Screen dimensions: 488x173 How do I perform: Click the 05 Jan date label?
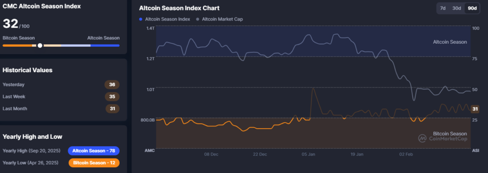(308, 154)
